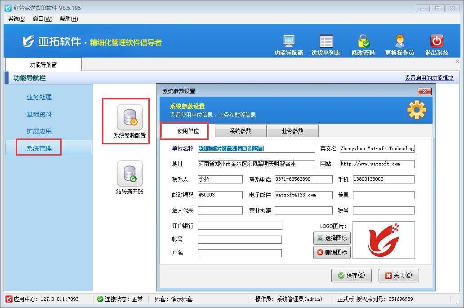Switch to the 业务参数 tab
The height and width of the screenshot is (308, 464).
[292, 131]
